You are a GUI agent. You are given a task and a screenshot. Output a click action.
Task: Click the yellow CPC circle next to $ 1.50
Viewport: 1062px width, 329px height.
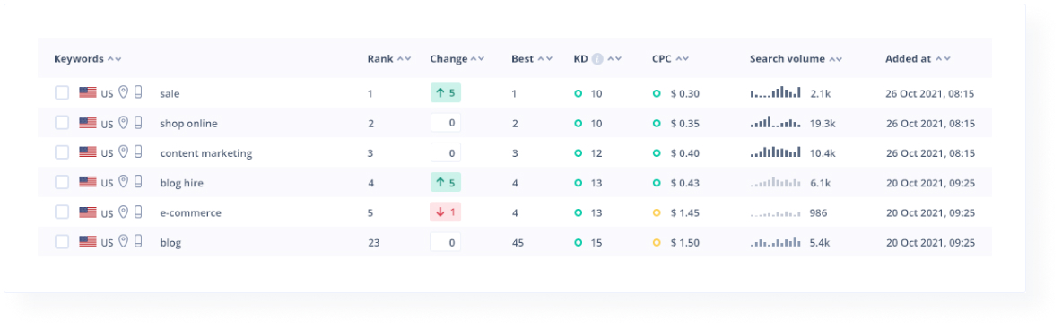657,242
